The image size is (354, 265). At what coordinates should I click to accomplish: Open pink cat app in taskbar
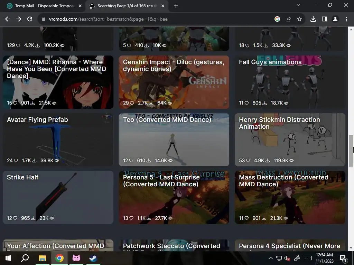[x=76, y=258]
